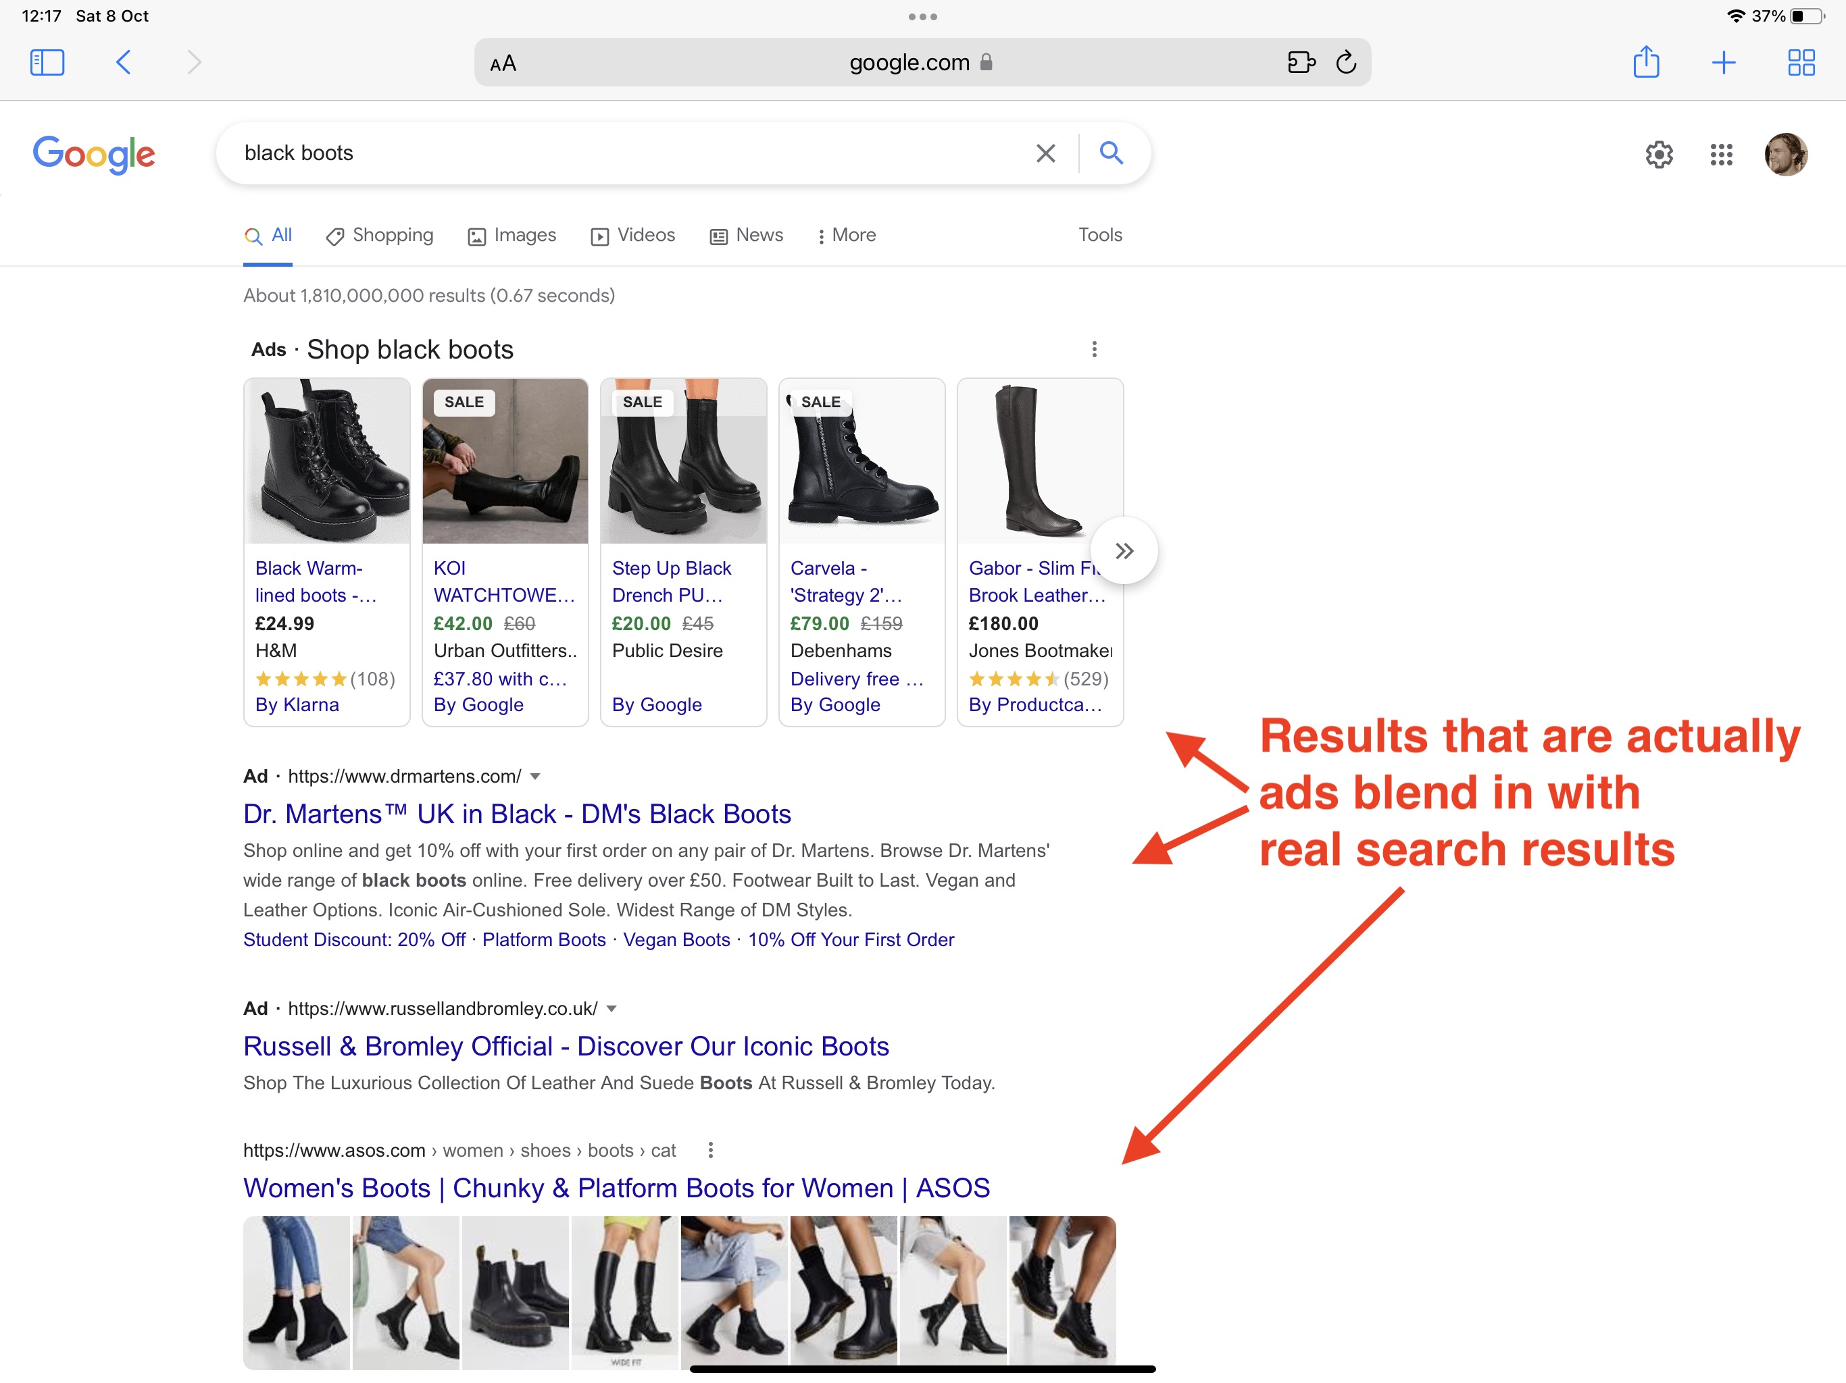Image resolution: width=1846 pixels, height=1383 pixels.
Task: Reload the page with refresh icon
Action: pyautogui.click(x=1346, y=63)
